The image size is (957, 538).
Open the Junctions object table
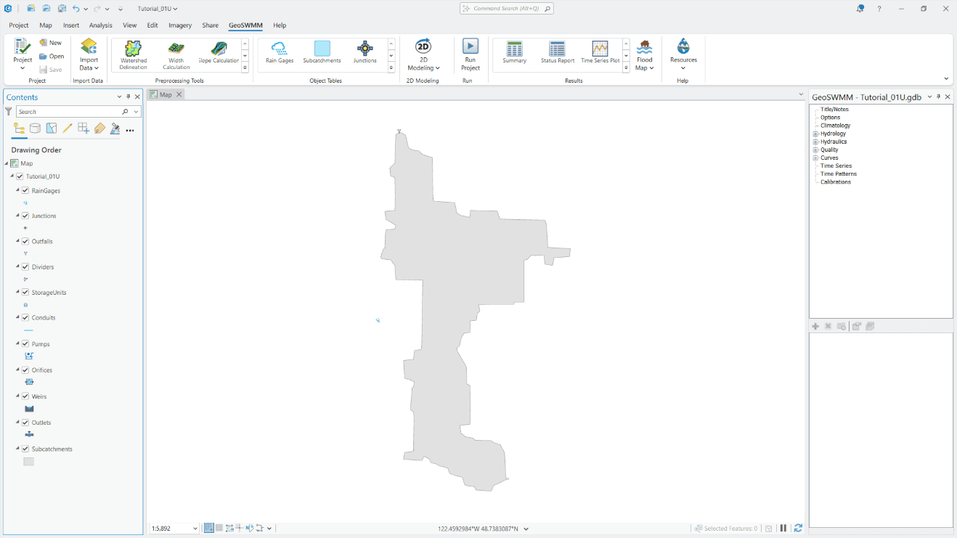coord(364,52)
